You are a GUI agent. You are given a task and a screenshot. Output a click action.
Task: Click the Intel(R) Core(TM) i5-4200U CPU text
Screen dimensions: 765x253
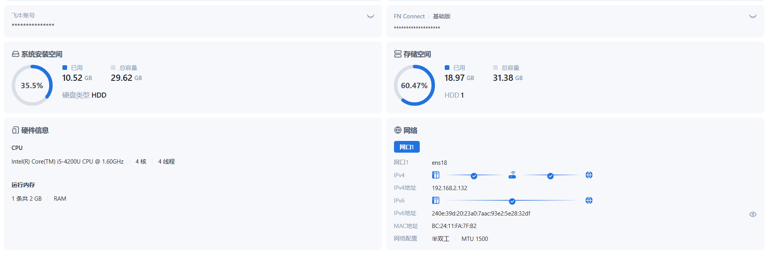tap(67, 162)
